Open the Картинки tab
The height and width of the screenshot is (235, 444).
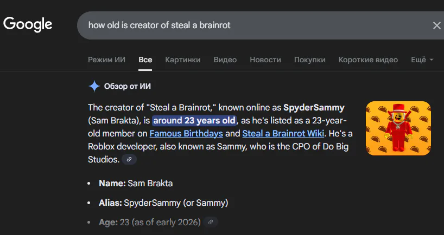point(182,60)
